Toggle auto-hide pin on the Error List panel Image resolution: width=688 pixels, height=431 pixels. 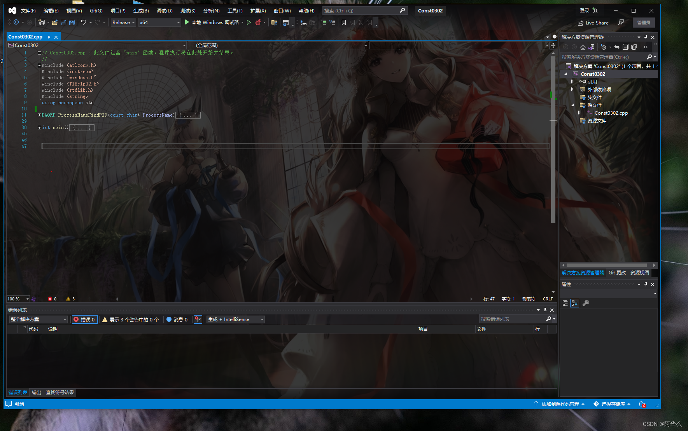[545, 310]
